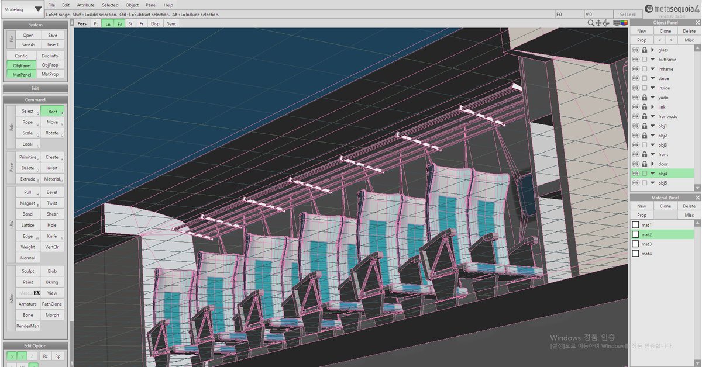
Task: Open the File menu
Action: pos(51,5)
